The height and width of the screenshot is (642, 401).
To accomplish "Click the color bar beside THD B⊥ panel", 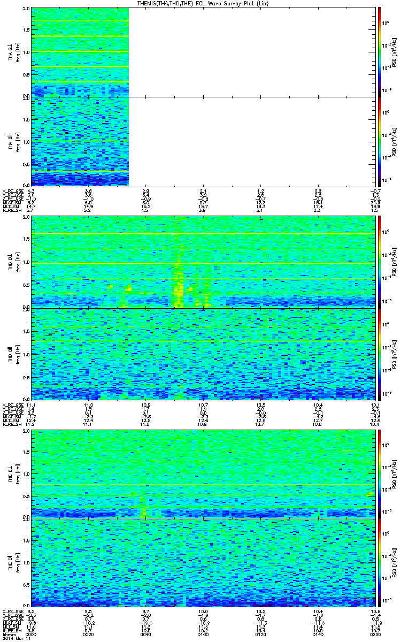I will [x=380, y=262].
